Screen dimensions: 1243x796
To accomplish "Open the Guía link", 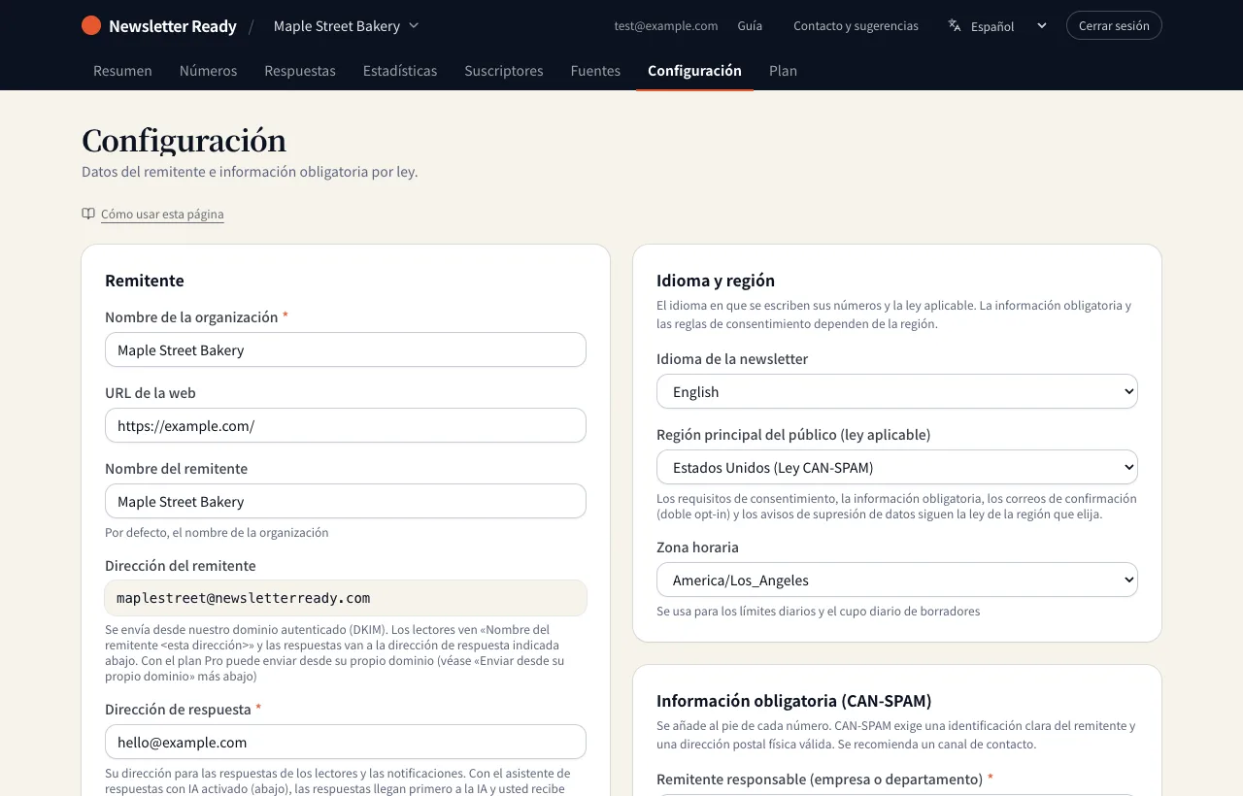I will 750,26.
